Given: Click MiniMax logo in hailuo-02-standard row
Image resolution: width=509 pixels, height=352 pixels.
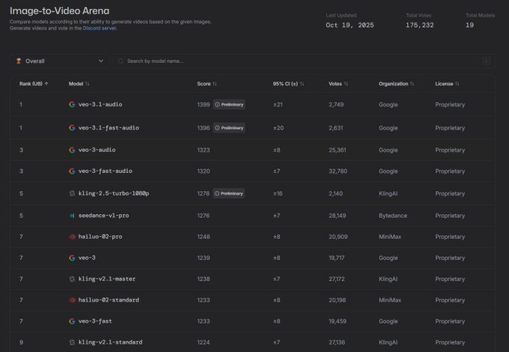Looking at the screenshot, I should tap(72, 300).
